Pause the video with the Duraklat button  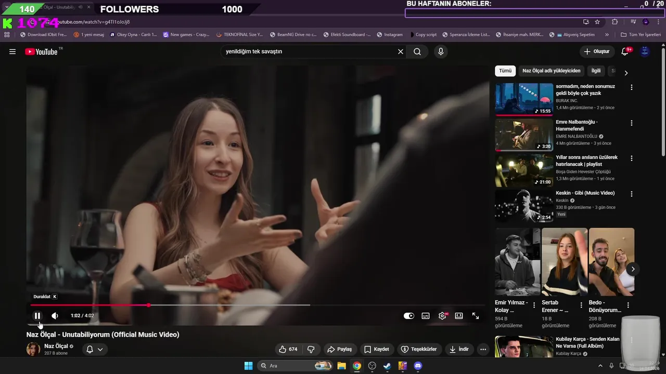click(x=37, y=315)
